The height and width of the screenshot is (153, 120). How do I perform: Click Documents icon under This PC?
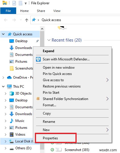pos(12,107)
